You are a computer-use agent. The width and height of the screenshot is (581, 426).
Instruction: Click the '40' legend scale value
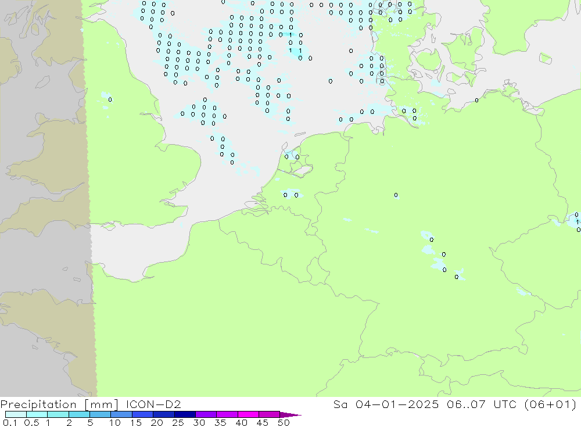(x=242, y=423)
